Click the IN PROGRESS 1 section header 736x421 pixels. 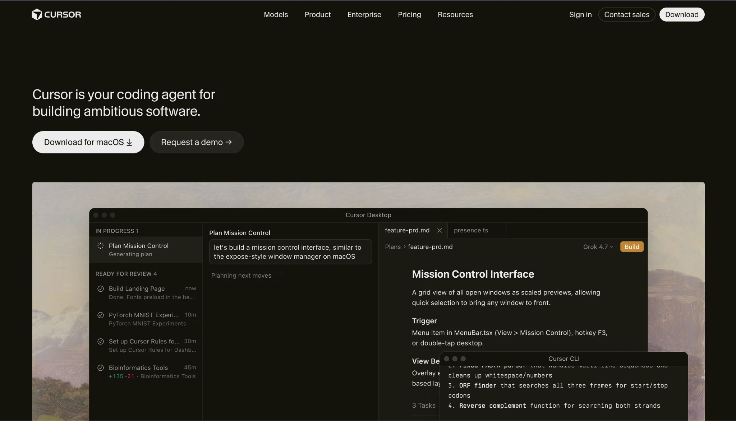[117, 231]
